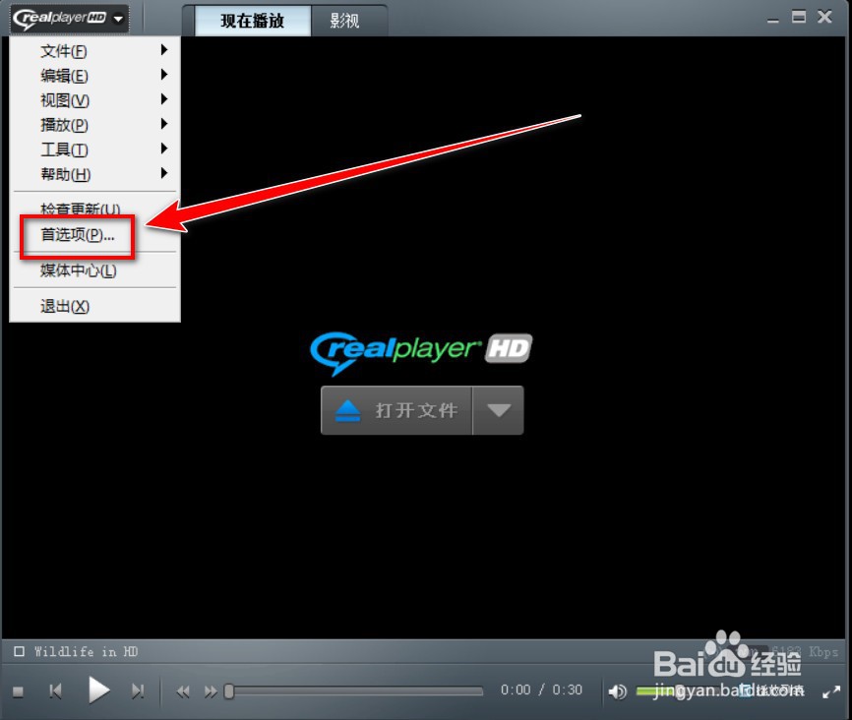This screenshot has width=852, height=720.
Task: Start playback with the play button
Action: (99, 690)
